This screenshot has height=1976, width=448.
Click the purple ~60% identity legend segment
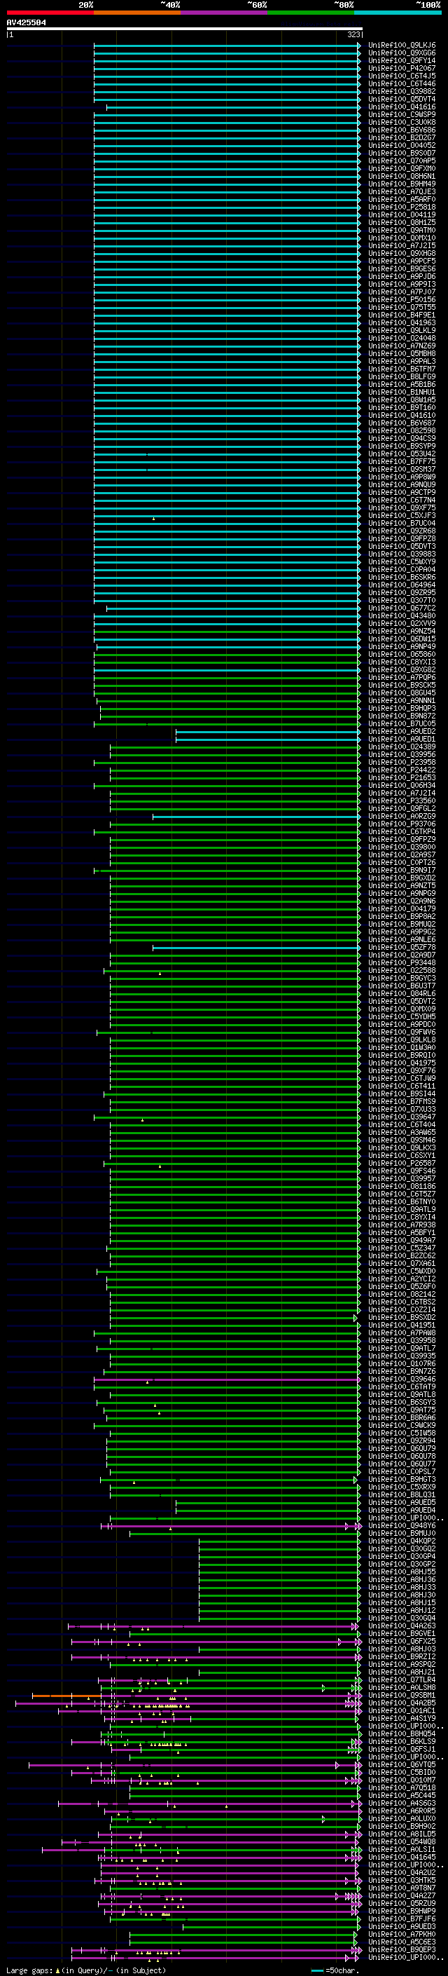pyautogui.click(x=223, y=13)
